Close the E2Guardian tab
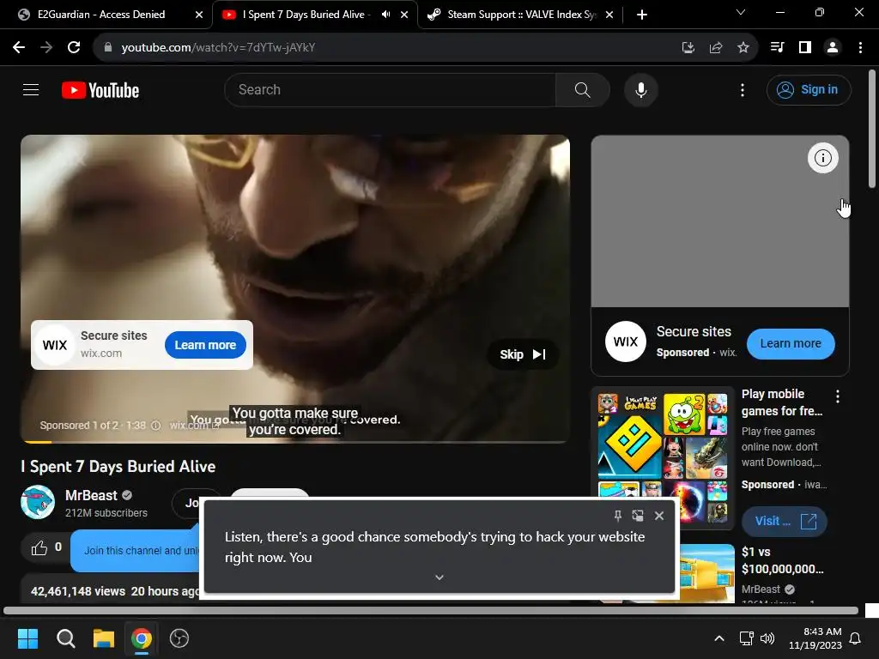Image resolution: width=879 pixels, height=659 pixels. pos(199,15)
